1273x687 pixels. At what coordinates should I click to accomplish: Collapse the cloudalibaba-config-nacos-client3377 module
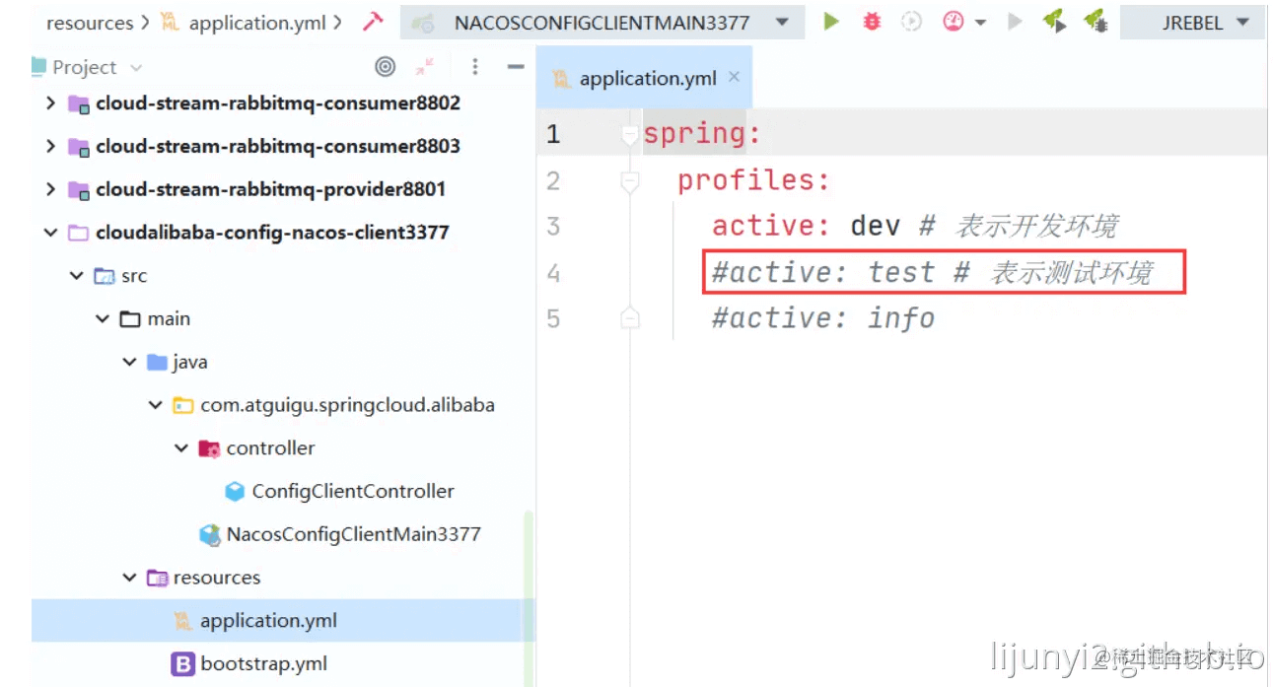50,233
